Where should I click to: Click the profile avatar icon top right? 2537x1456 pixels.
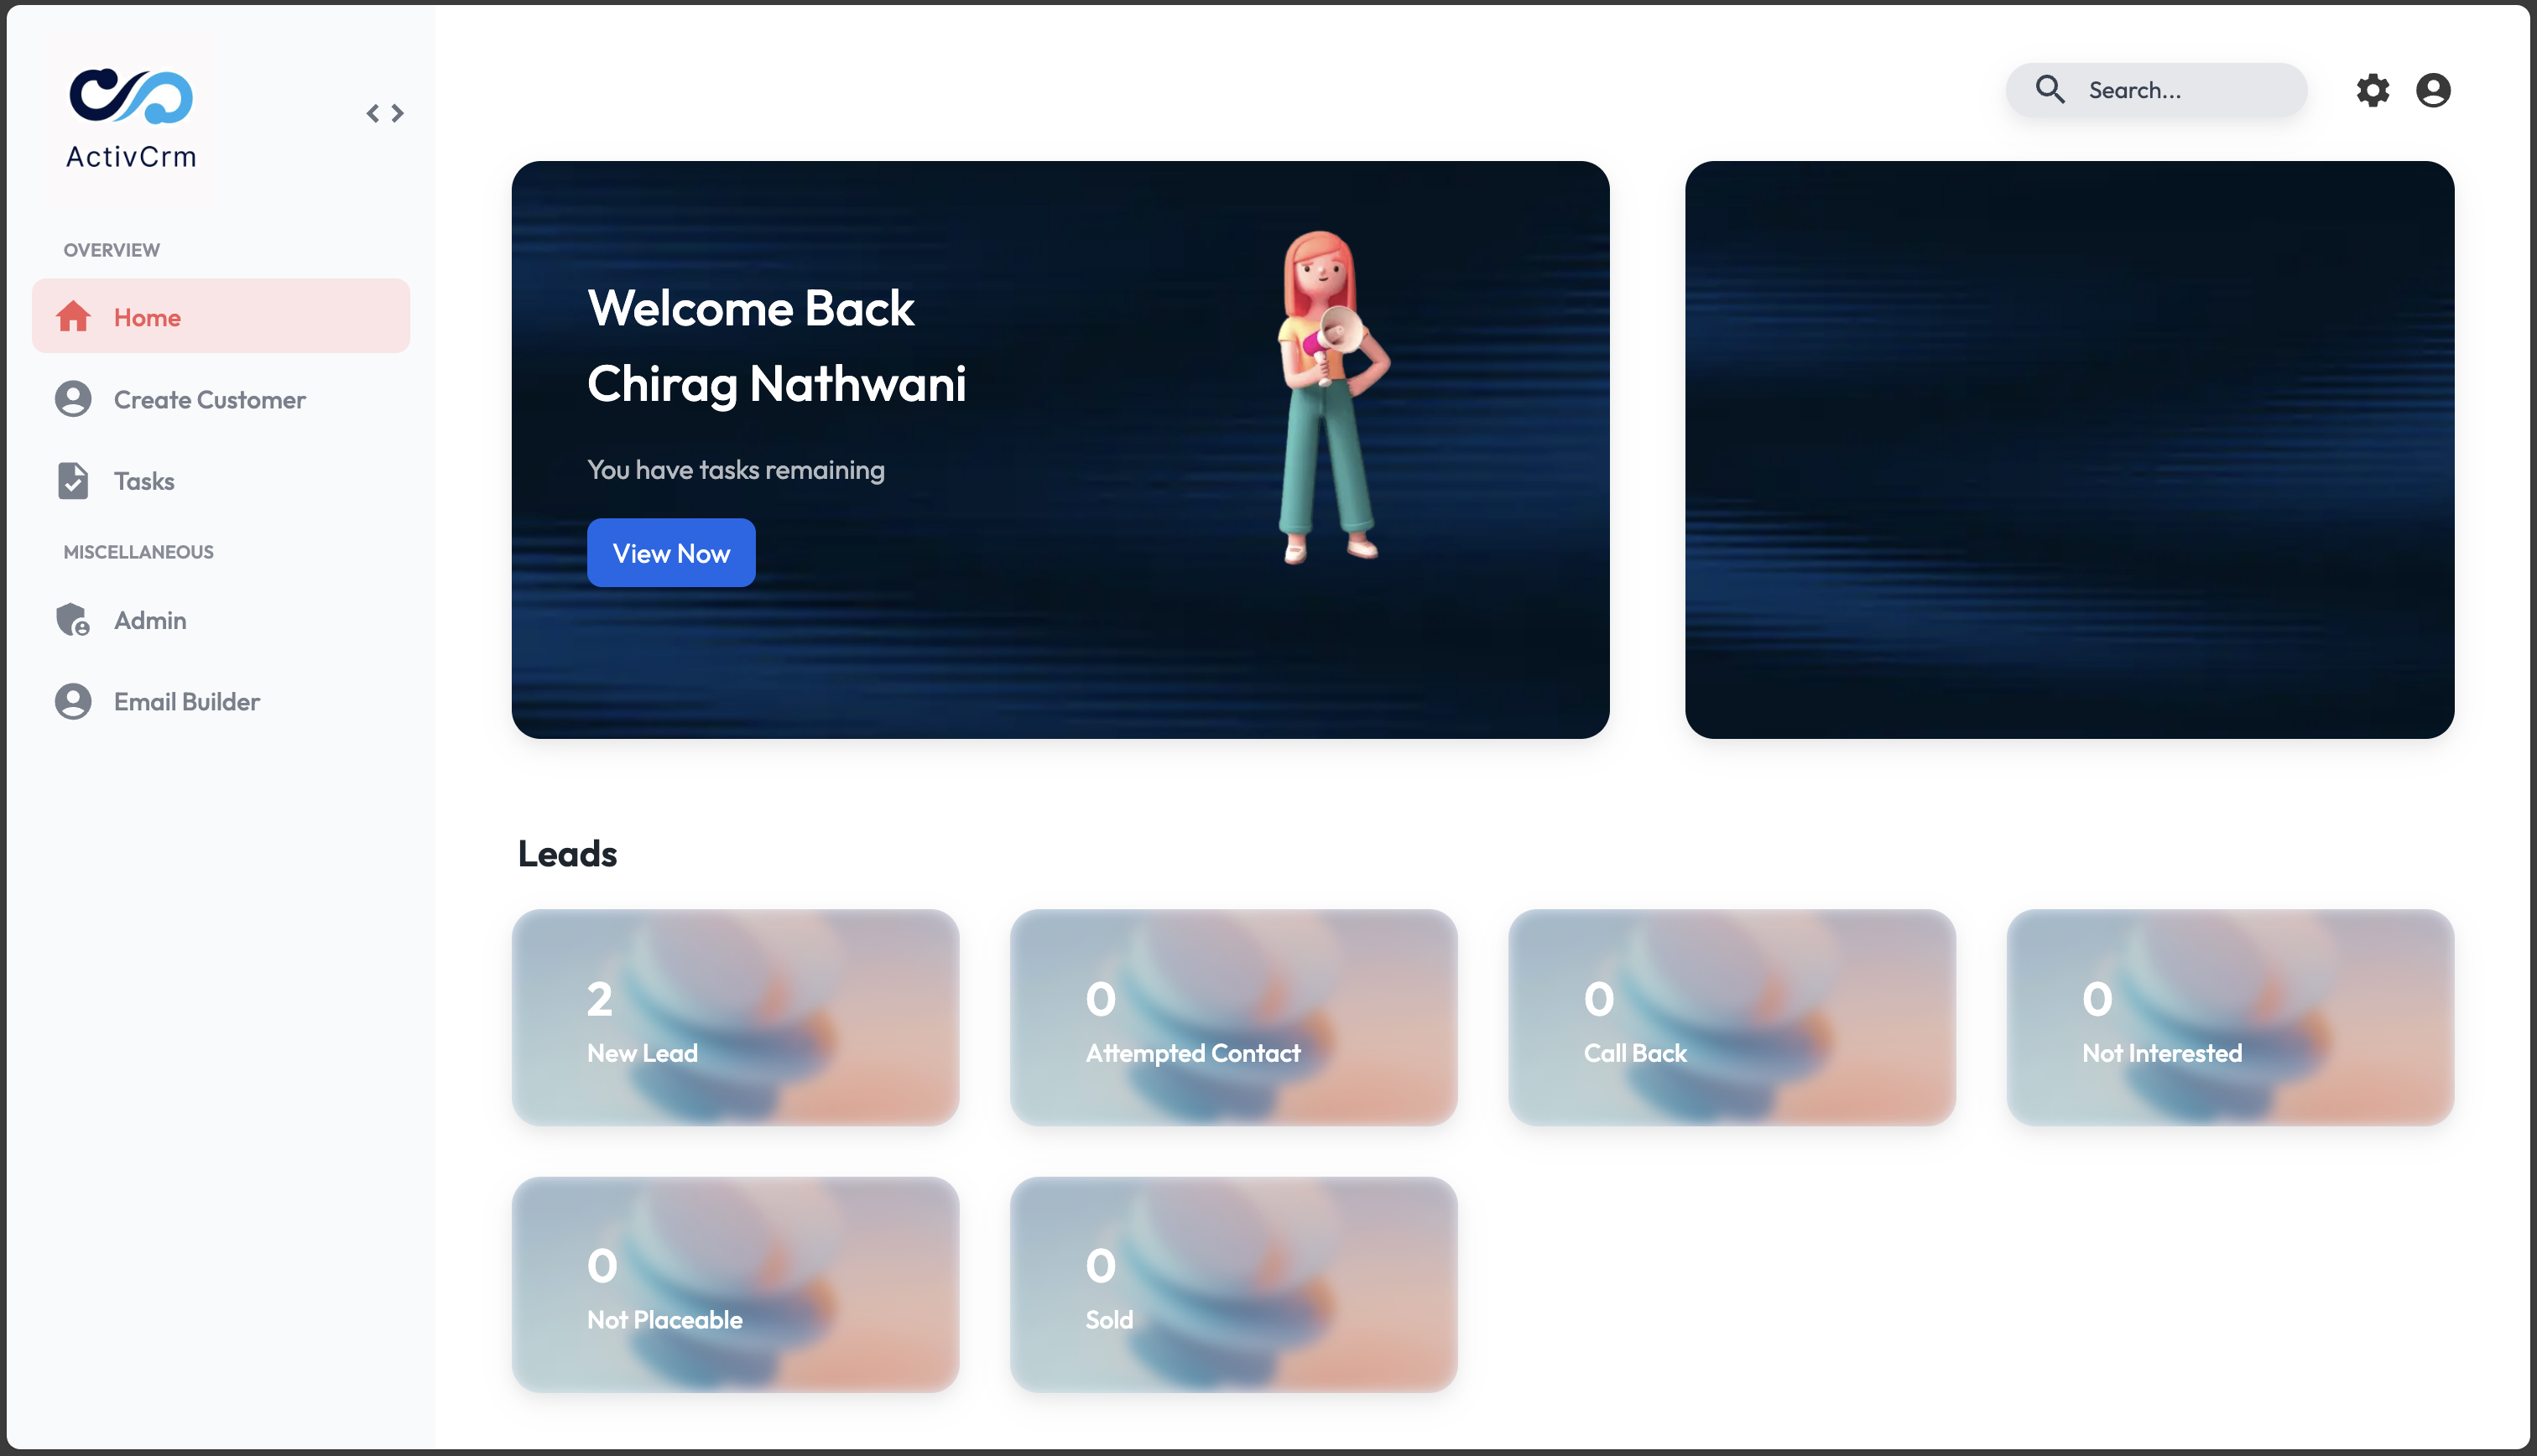tap(2433, 90)
